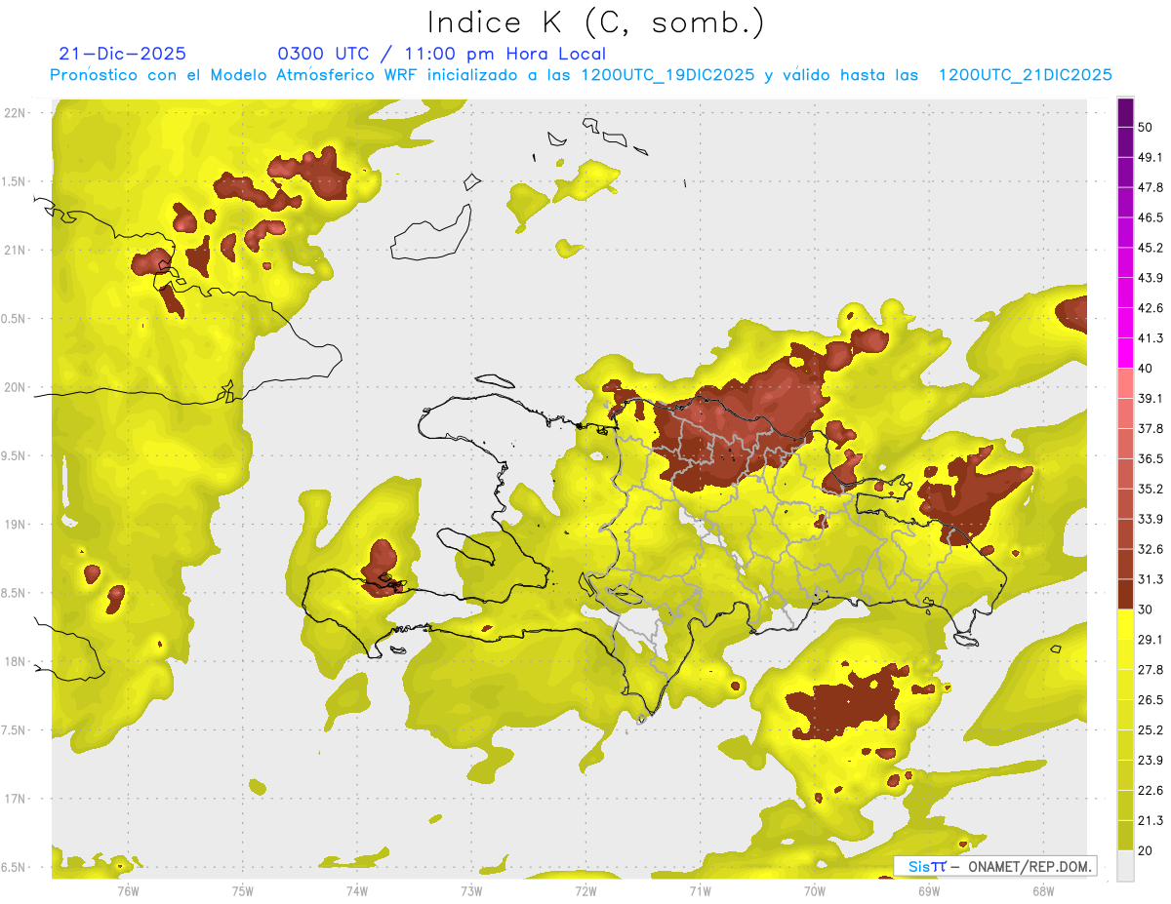Image resolution: width=1171 pixels, height=904 pixels.
Task: Click the colorbar segment between 39.1 and 40
Action: click(x=1125, y=384)
